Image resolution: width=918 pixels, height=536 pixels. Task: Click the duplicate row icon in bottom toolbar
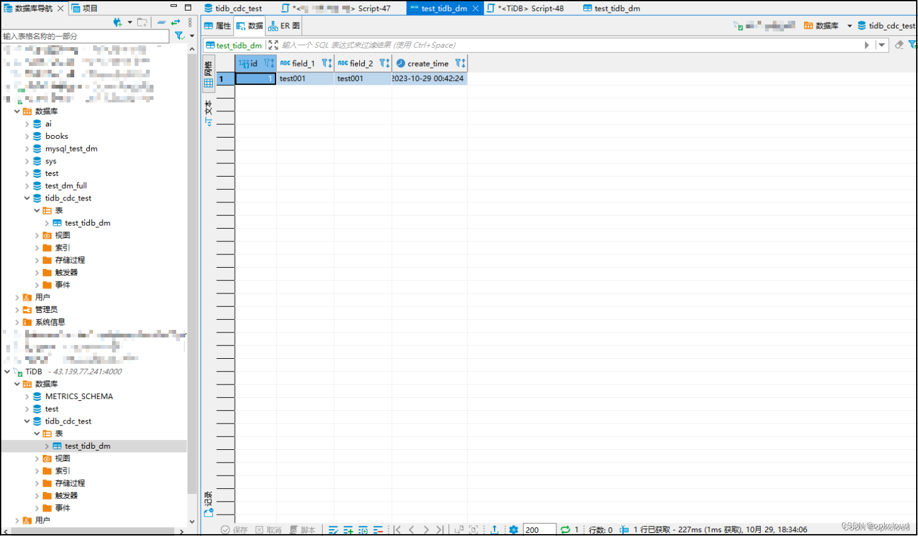click(363, 530)
